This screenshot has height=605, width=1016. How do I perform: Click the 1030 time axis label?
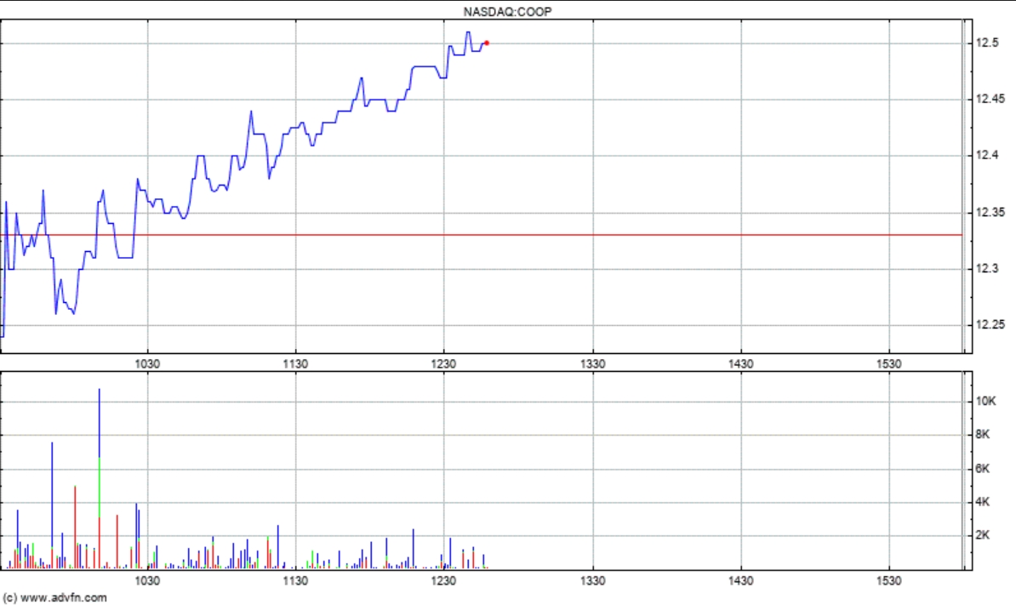(147, 363)
